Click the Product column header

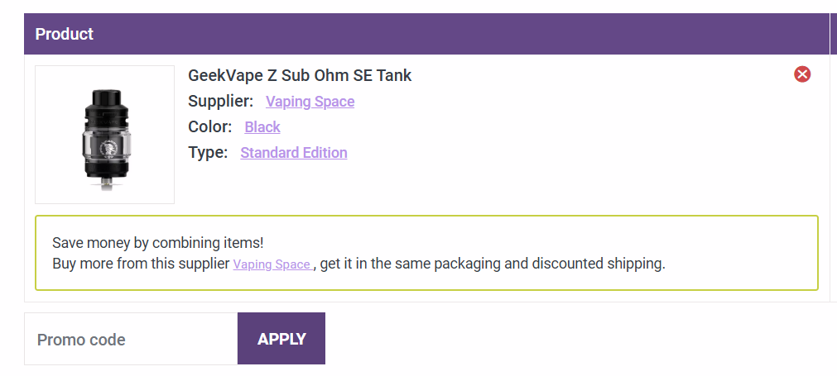pos(65,34)
